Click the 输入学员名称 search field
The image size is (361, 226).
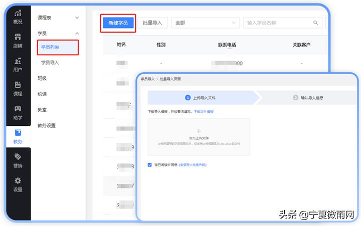click(282, 23)
